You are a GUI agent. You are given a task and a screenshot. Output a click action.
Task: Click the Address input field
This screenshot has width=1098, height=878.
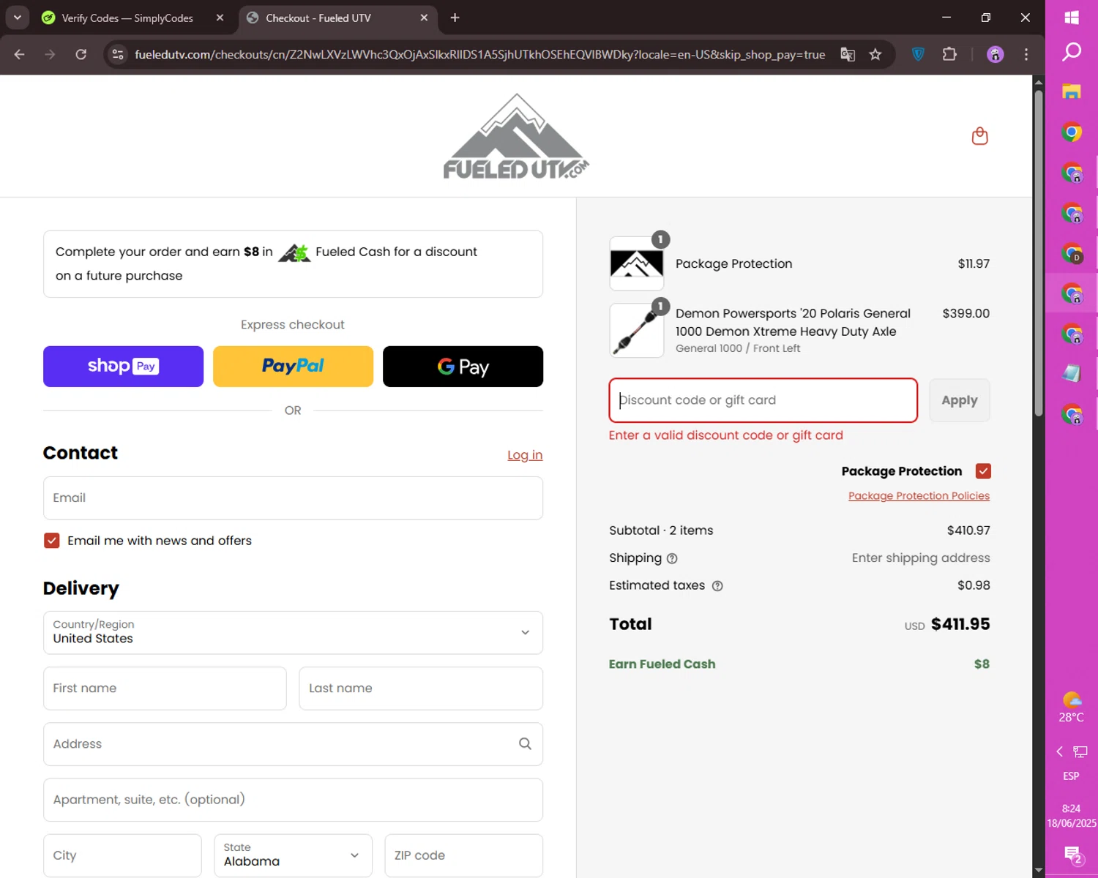pyautogui.click(x=293, y=744)
